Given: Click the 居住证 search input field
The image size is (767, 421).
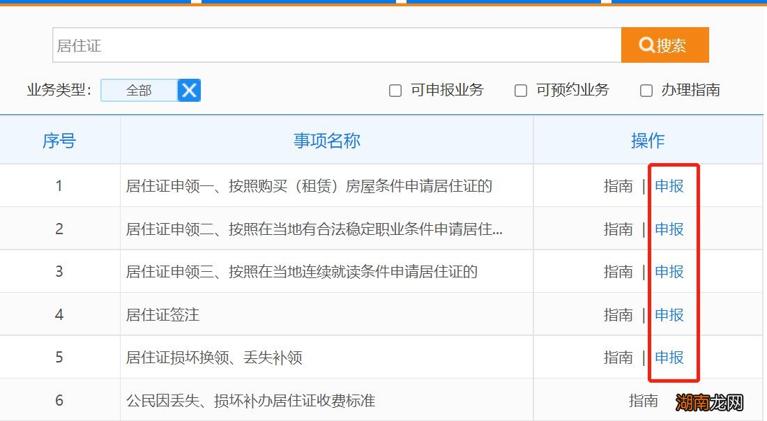Looking at the screenshot, I should pyautogui.click(x=336, y=45).
